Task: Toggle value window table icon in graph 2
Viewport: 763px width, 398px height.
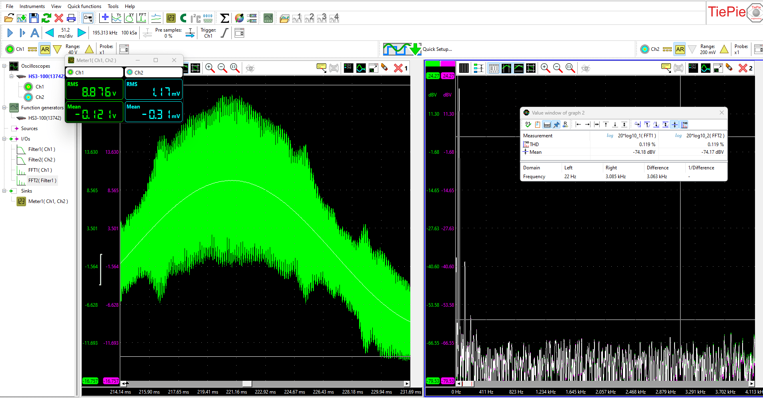Action: pos(494,68)
